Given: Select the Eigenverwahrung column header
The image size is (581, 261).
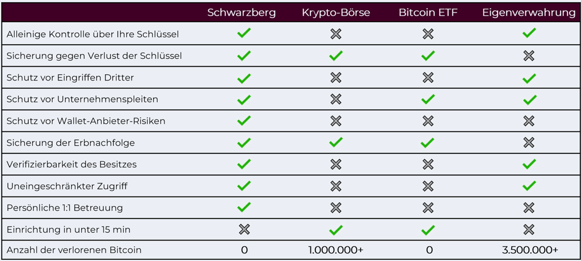Looking at the screenshot, I should pos(529,13).
